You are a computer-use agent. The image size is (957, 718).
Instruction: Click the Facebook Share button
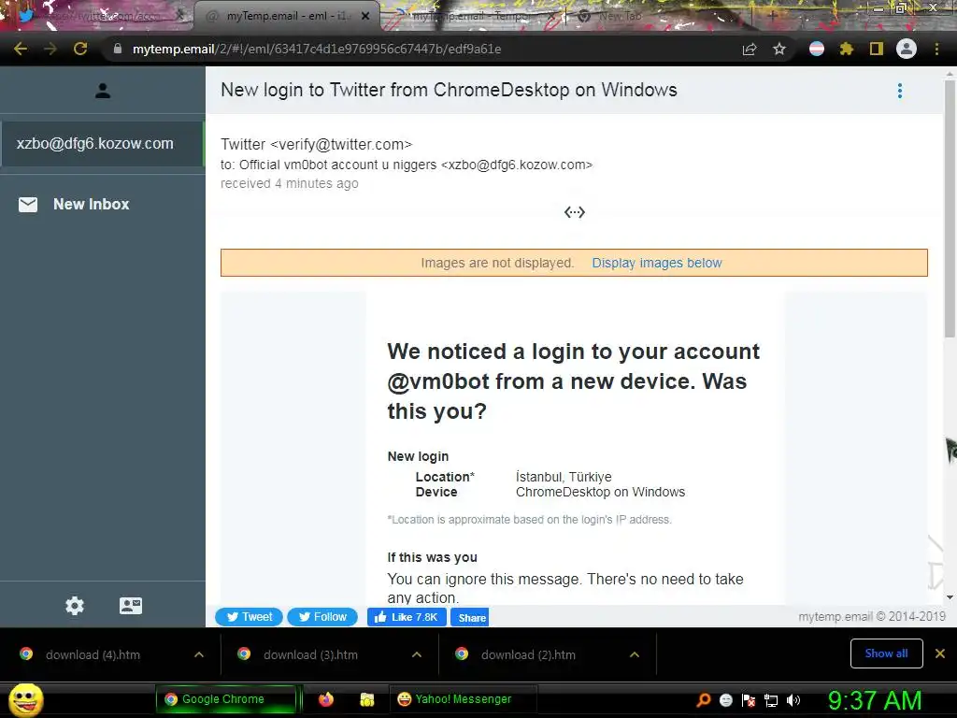[x=469, y=617]
